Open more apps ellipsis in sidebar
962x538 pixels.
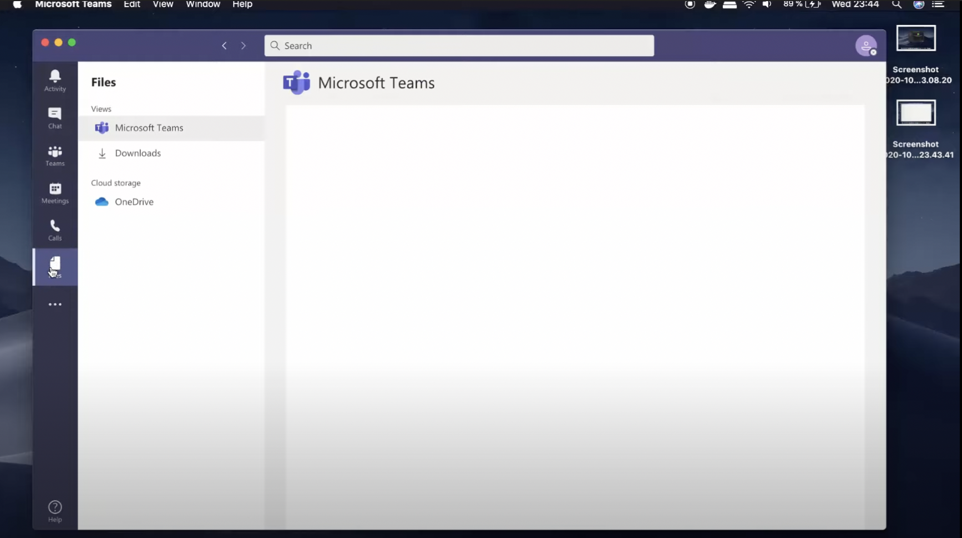[55, 304]
